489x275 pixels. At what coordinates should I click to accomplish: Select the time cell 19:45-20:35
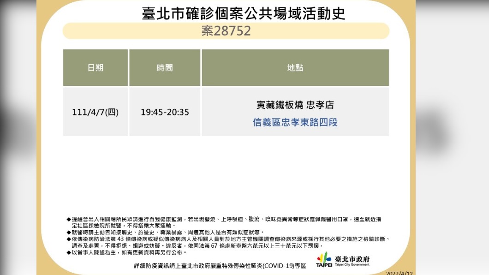(x=165, y=112)
